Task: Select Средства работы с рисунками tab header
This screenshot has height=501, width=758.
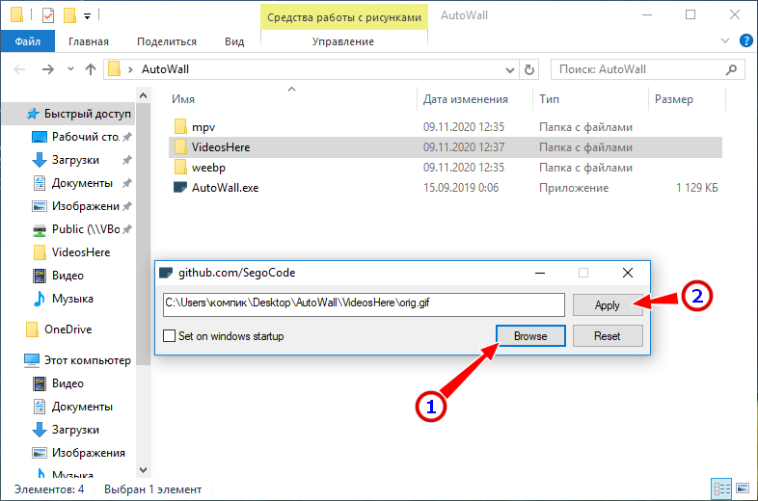Action: pyautogui.click(x=344, y=17)
